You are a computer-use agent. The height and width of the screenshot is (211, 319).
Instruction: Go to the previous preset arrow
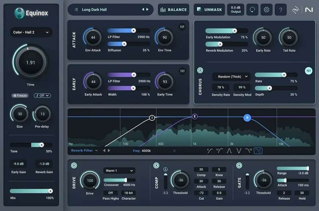(x=143, y=9)
